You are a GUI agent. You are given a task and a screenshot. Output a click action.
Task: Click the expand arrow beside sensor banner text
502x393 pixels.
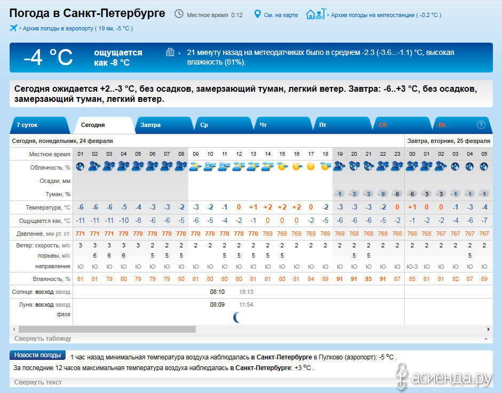pos(179,53)
